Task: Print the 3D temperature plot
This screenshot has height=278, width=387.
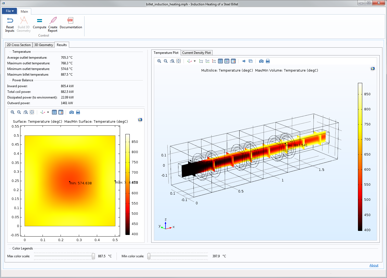Action: tap(268, 61)
